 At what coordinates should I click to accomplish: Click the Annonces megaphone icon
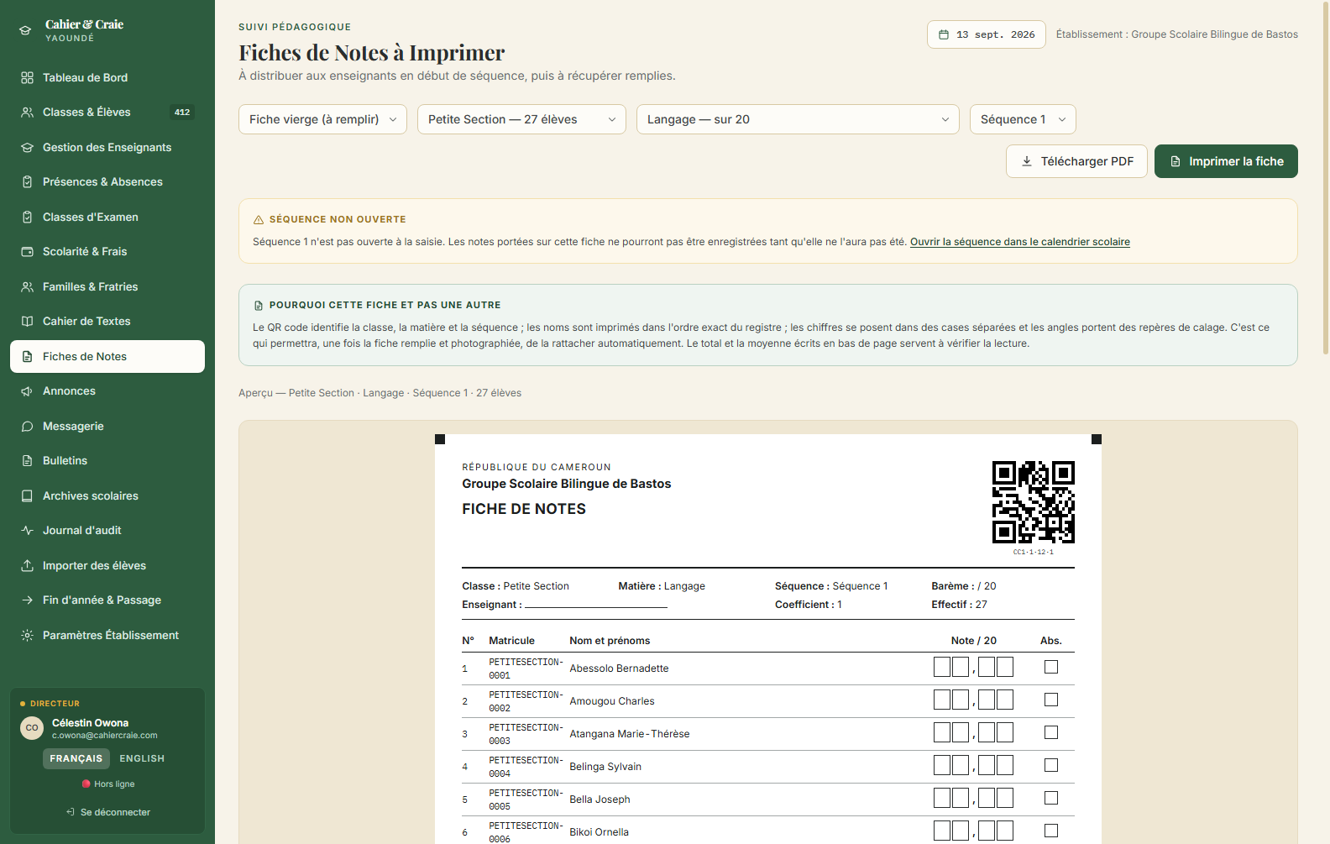click(27, 391)
